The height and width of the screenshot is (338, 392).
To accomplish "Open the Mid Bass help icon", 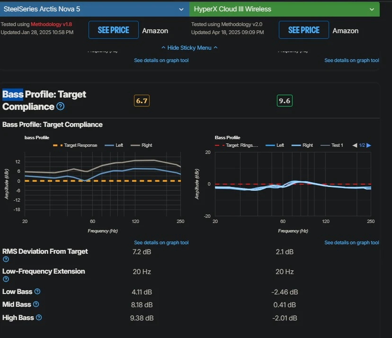I will (36, 304).
